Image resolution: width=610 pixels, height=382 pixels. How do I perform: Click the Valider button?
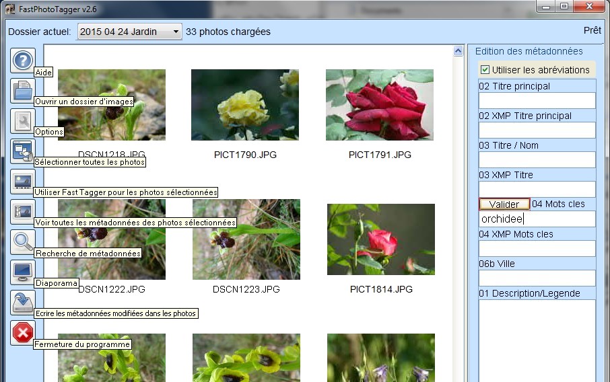[504, 204]
